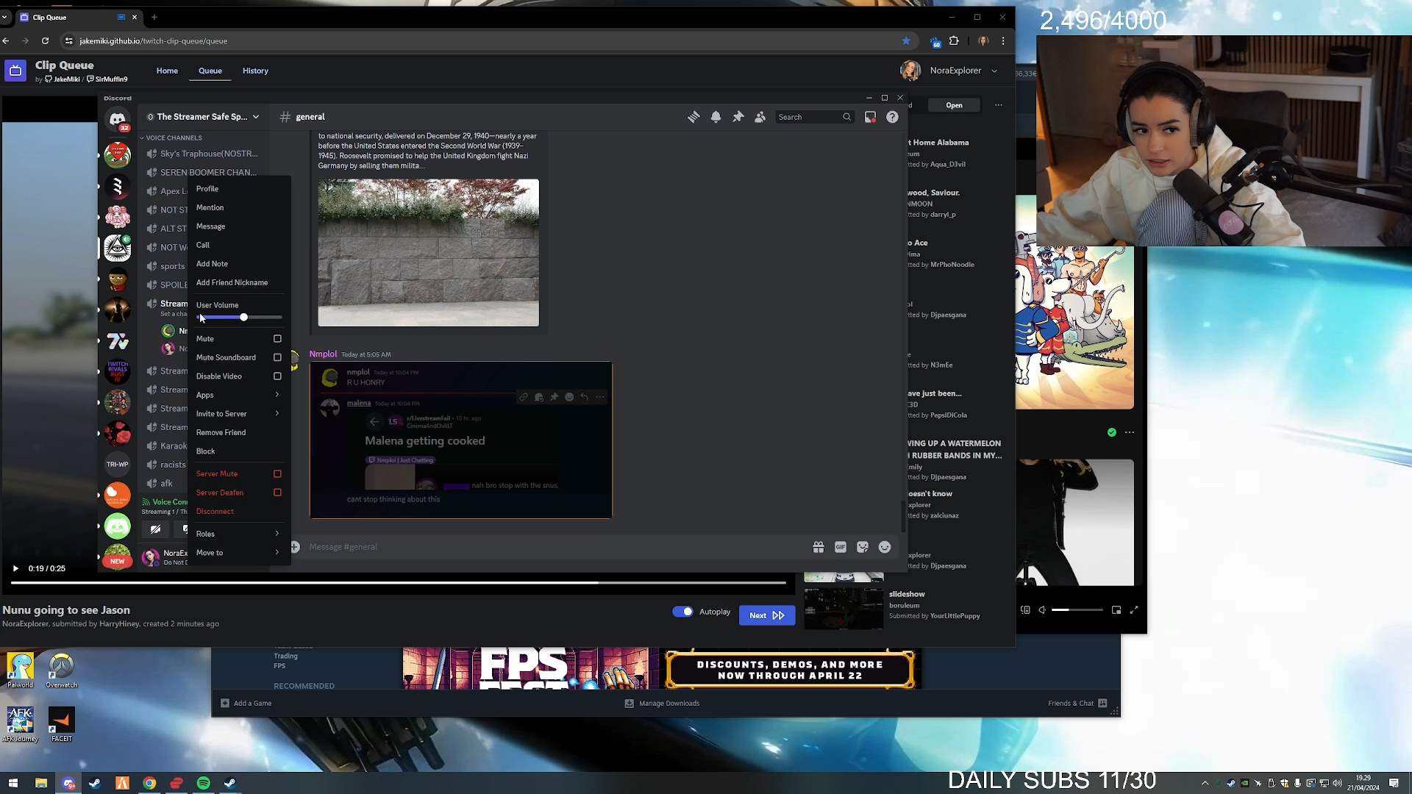Open Manage Downloads in Steam window
This screenshot has width=1412, height=794.
[x=662, y=704]
